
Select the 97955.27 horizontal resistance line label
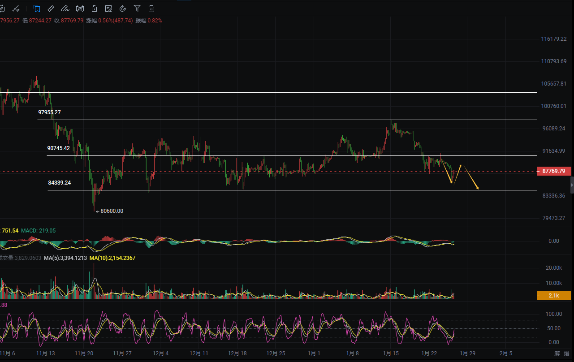(x=49, y=112)
